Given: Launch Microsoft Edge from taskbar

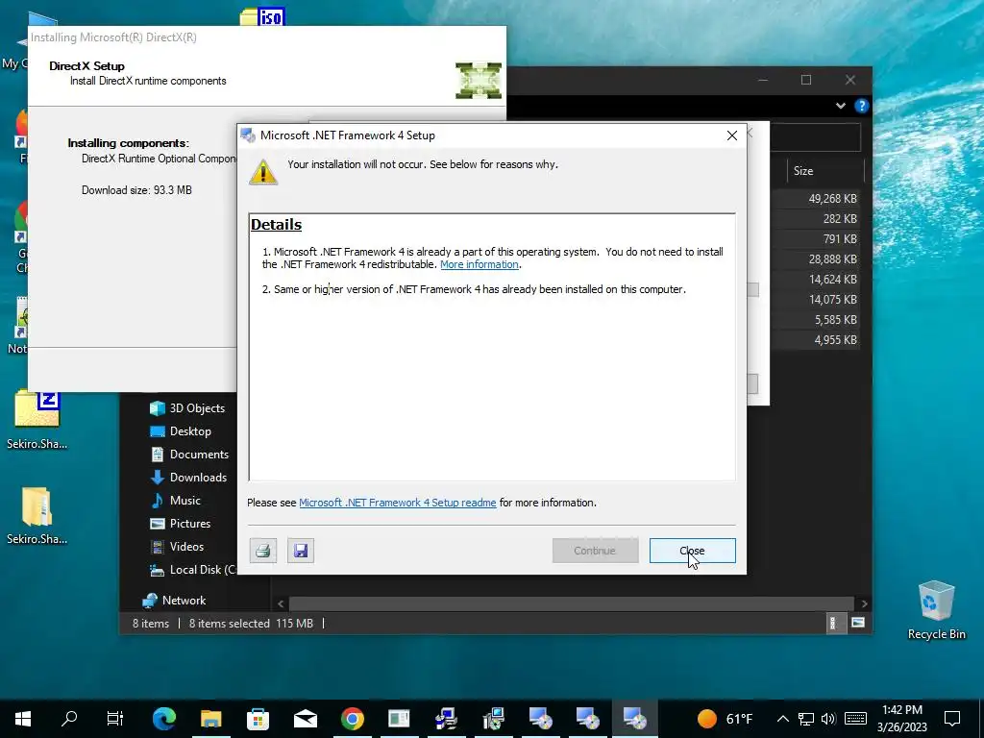Looking at the screenshot, I should [x=163, y=719].
